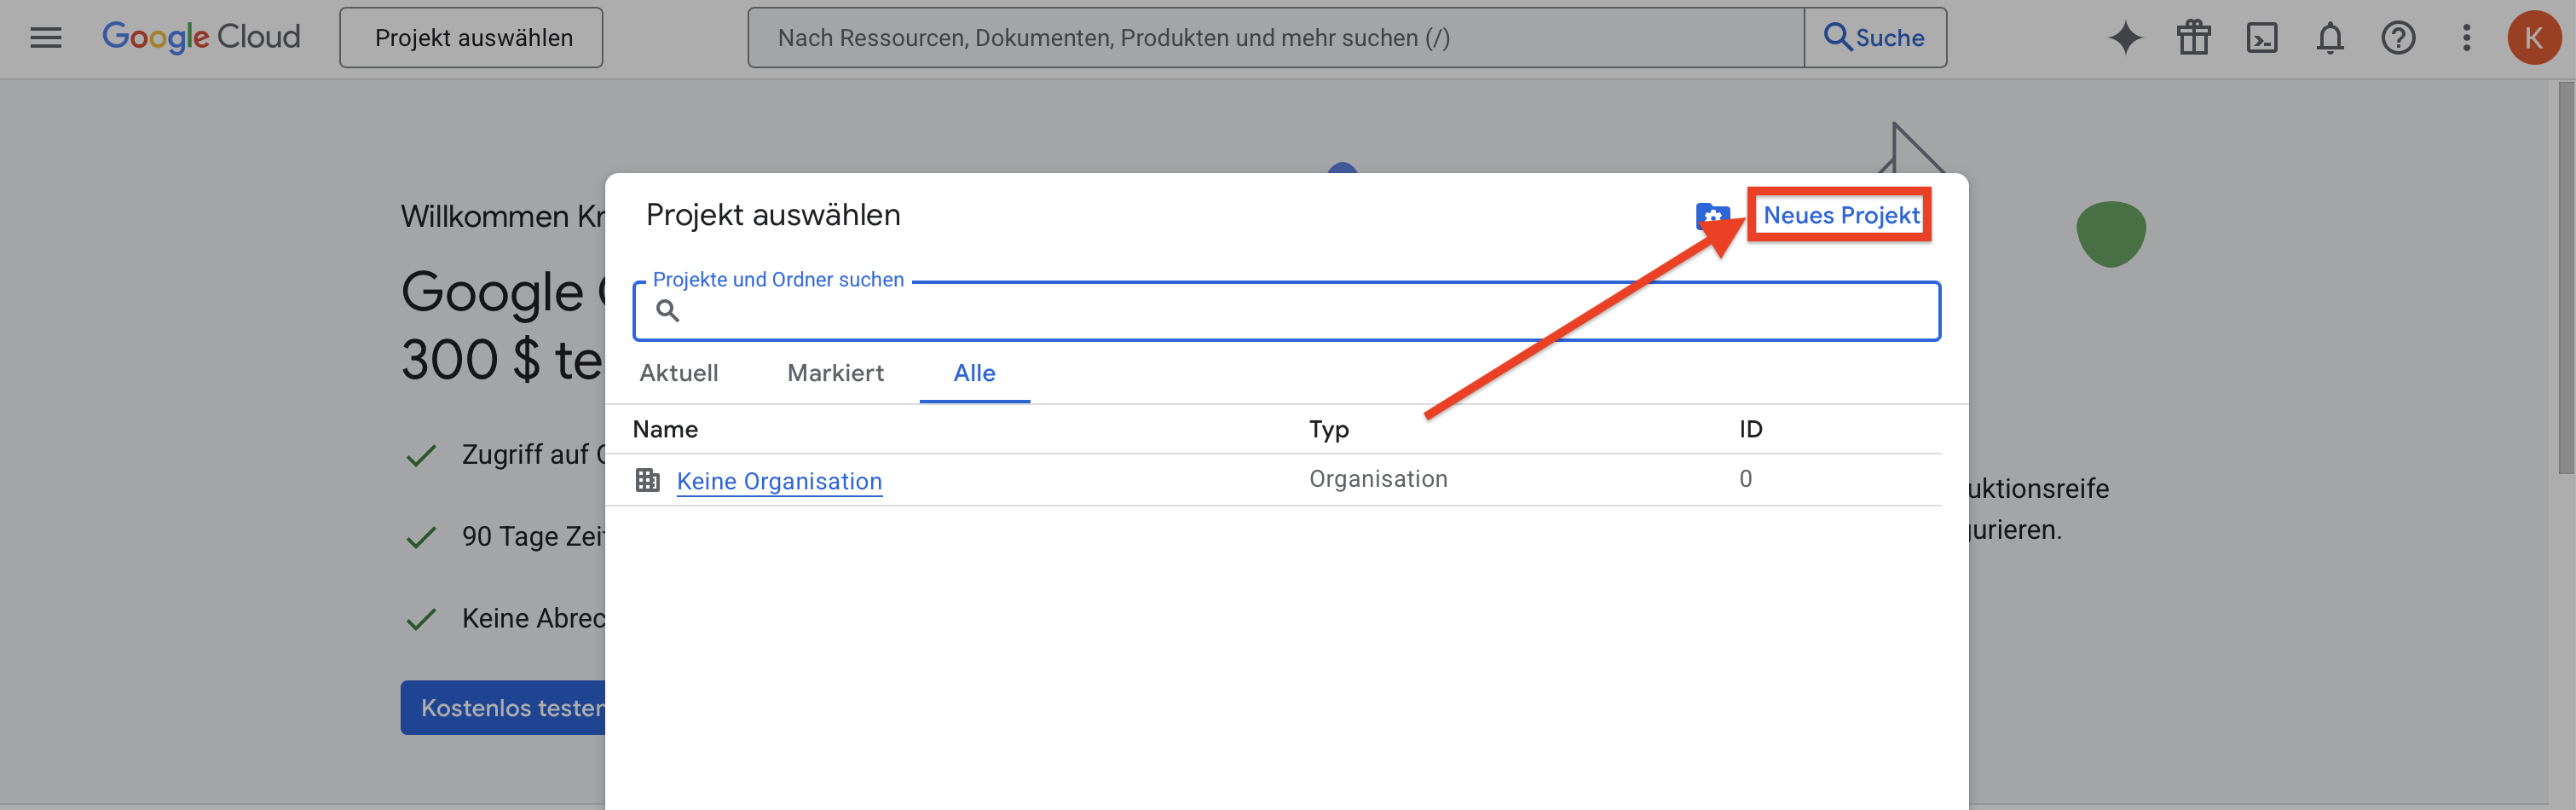Open the three-dot settings menu
Viewport: 2576px width, 810px height.
click(2465, 38)
